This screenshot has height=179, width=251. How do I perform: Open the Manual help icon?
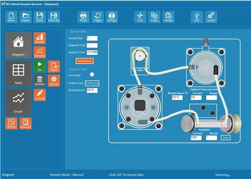[x=25, y=123]
